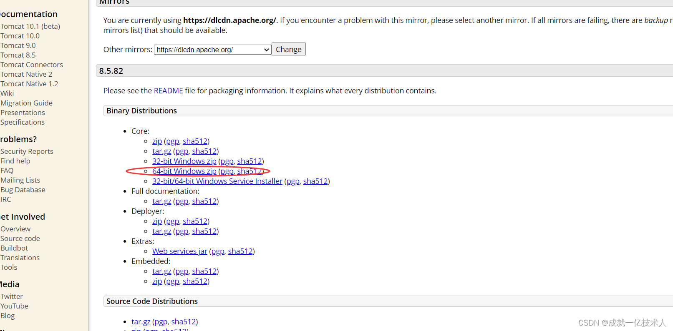Open pgp for 32-bit Windows zip

227,161
